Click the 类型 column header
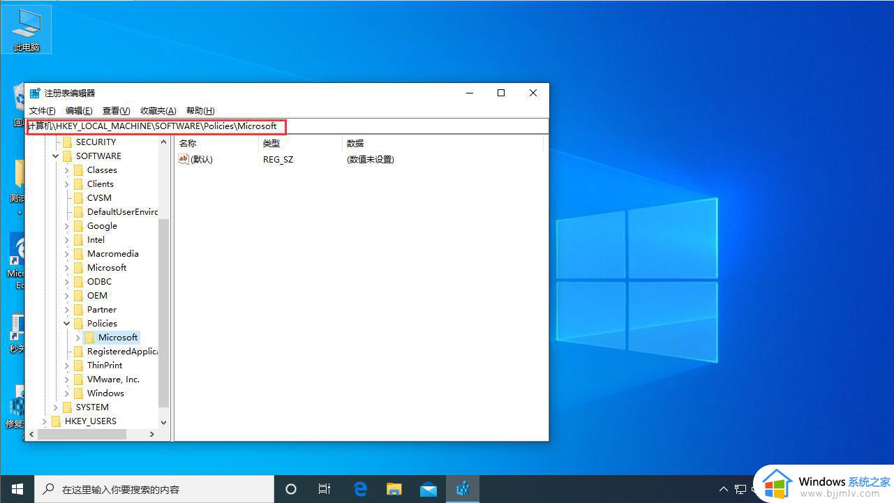The height and width of the screenshot is (503, 894). (300, 143)
